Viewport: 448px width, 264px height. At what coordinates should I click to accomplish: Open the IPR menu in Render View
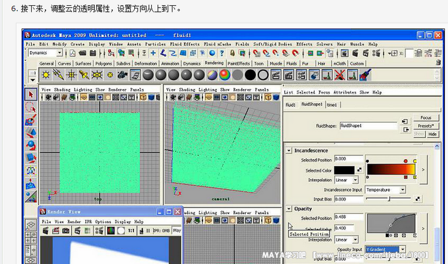(88, 222)
